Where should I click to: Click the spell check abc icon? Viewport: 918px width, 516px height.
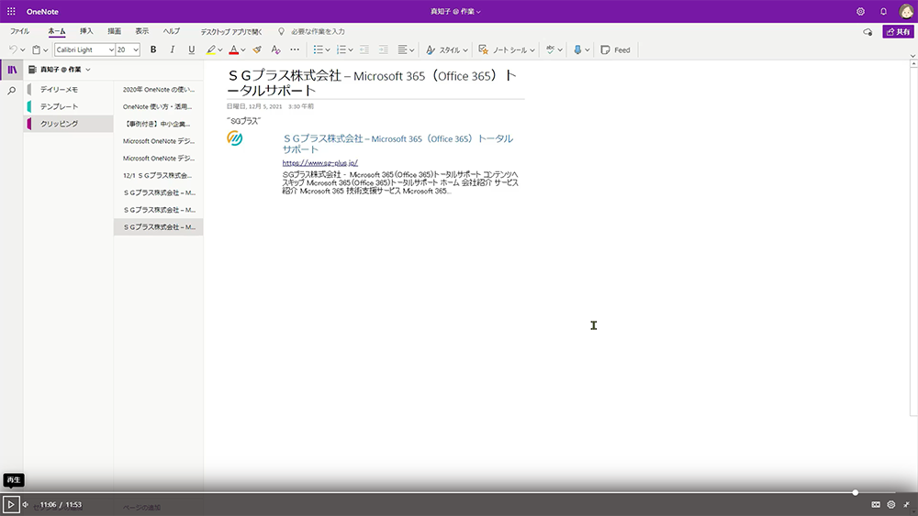point(550,49)
